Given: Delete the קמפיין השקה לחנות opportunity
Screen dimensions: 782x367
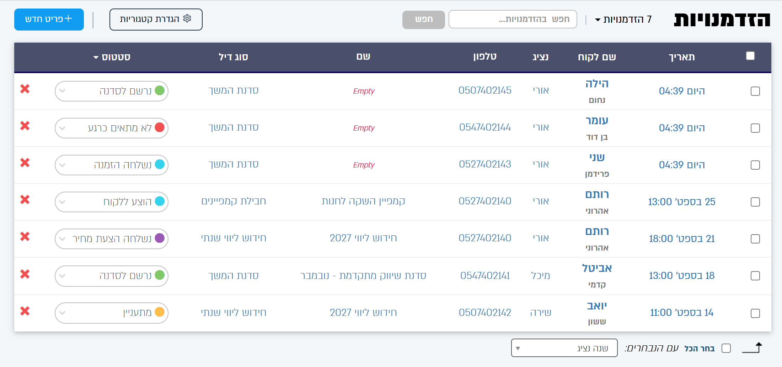Looking at the screenshot, I should tap(25, 199).
